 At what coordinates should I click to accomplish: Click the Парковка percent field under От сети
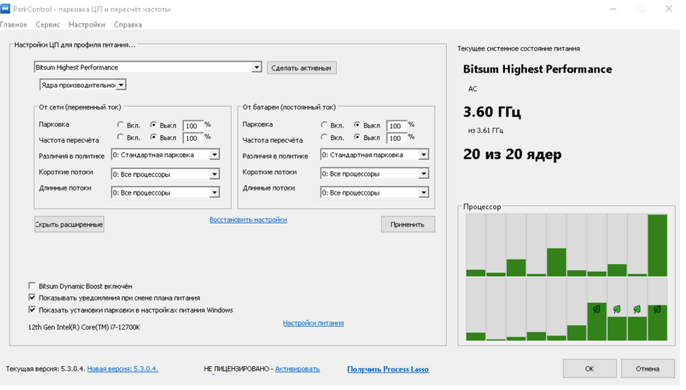[193, 126]
